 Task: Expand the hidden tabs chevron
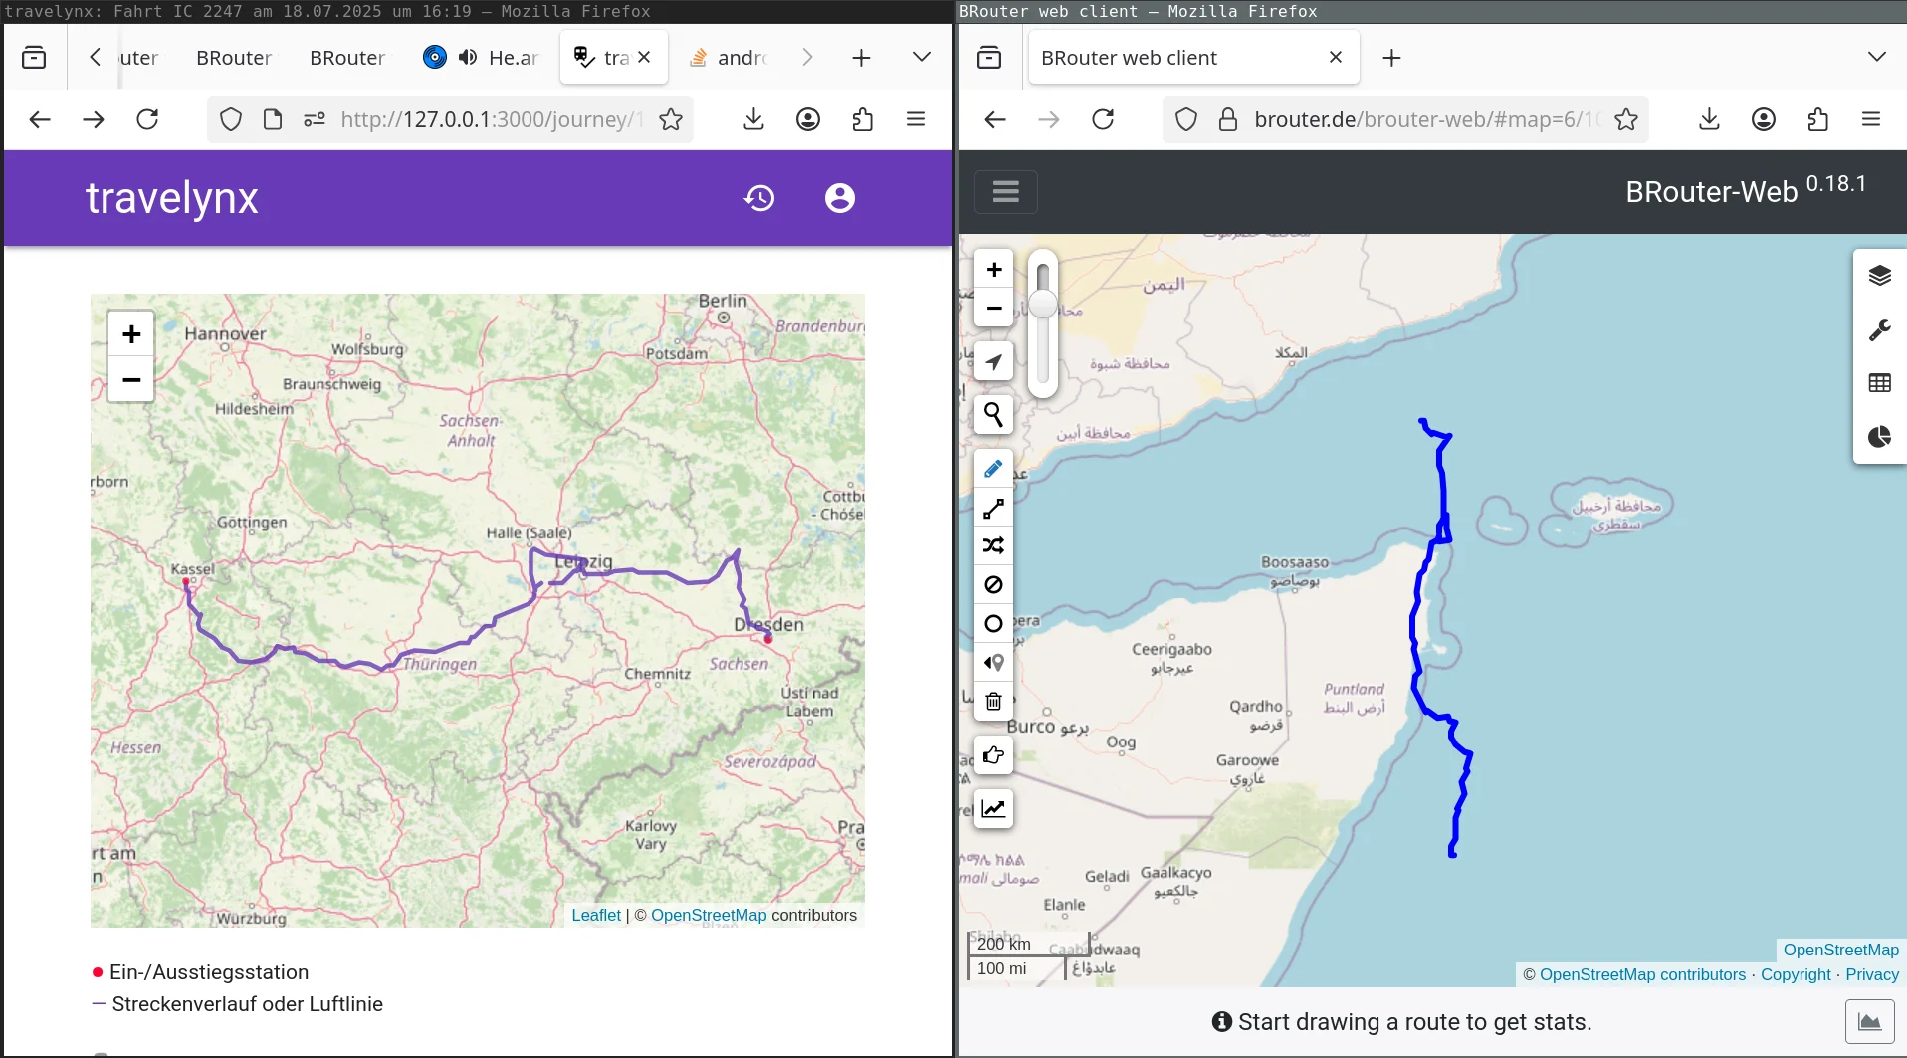pyautogui.click(x=807, y=57)
